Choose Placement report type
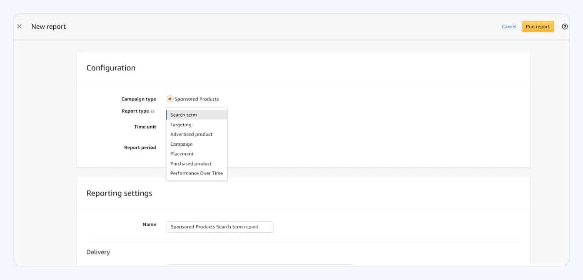583x280 pixels. [197, 154]
